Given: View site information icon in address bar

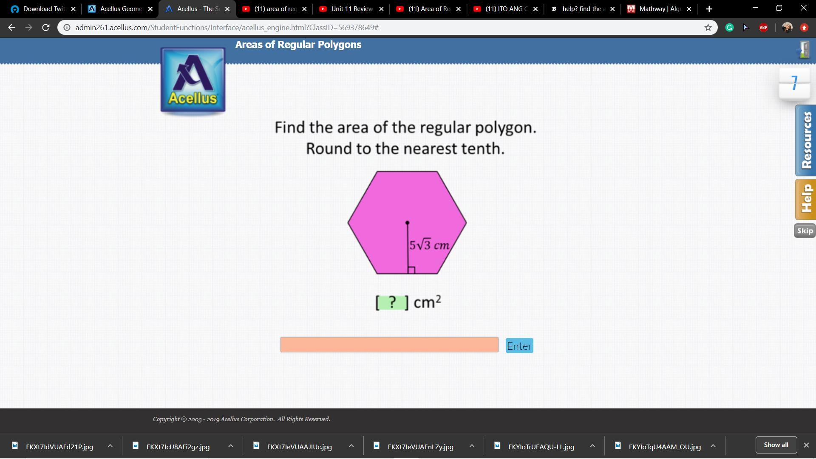Looking at the screenshot, I should pos(67,28).
